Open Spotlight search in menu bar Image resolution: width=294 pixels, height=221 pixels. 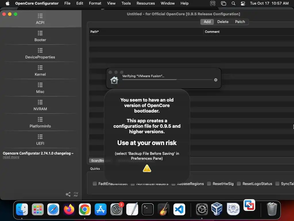coord(233,3)
